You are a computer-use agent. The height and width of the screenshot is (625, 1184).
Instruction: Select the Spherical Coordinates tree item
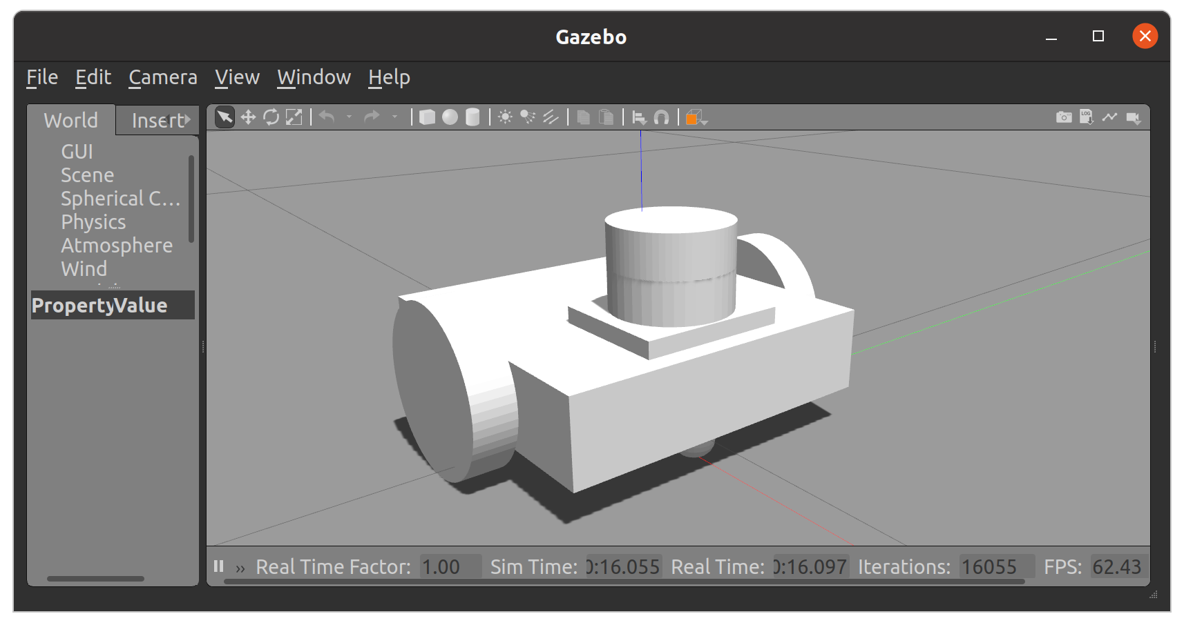[120, 199]
